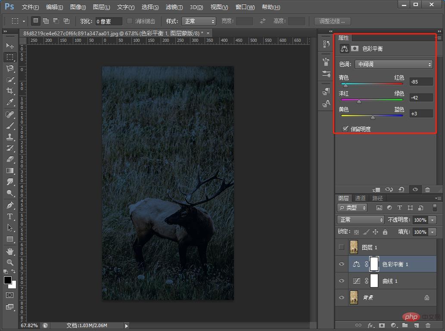Select the Lasso tool

pyautogui.click(x=10, y=68)
